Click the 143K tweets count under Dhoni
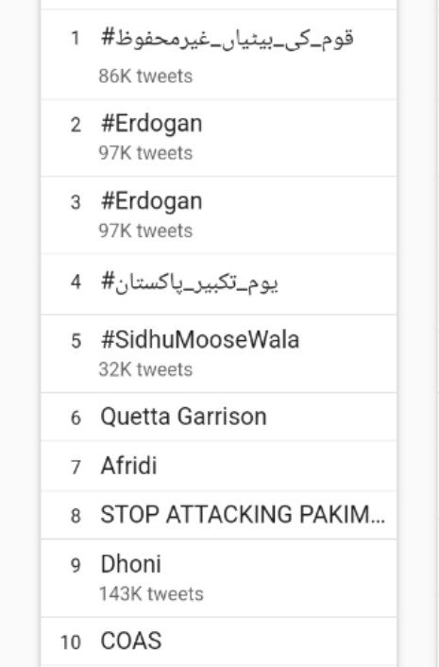The width and height of the screenshot is (439, 667). [x=151, y=594]
